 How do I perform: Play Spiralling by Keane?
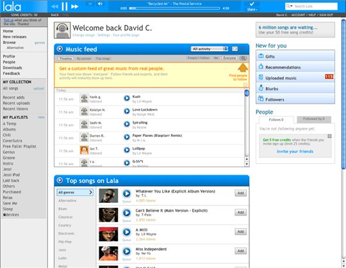pyautogui.click(x=127, y=124)
